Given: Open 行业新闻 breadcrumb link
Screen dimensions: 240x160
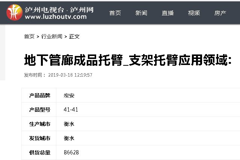Looking at the screenshot, I should click(52, 36).
